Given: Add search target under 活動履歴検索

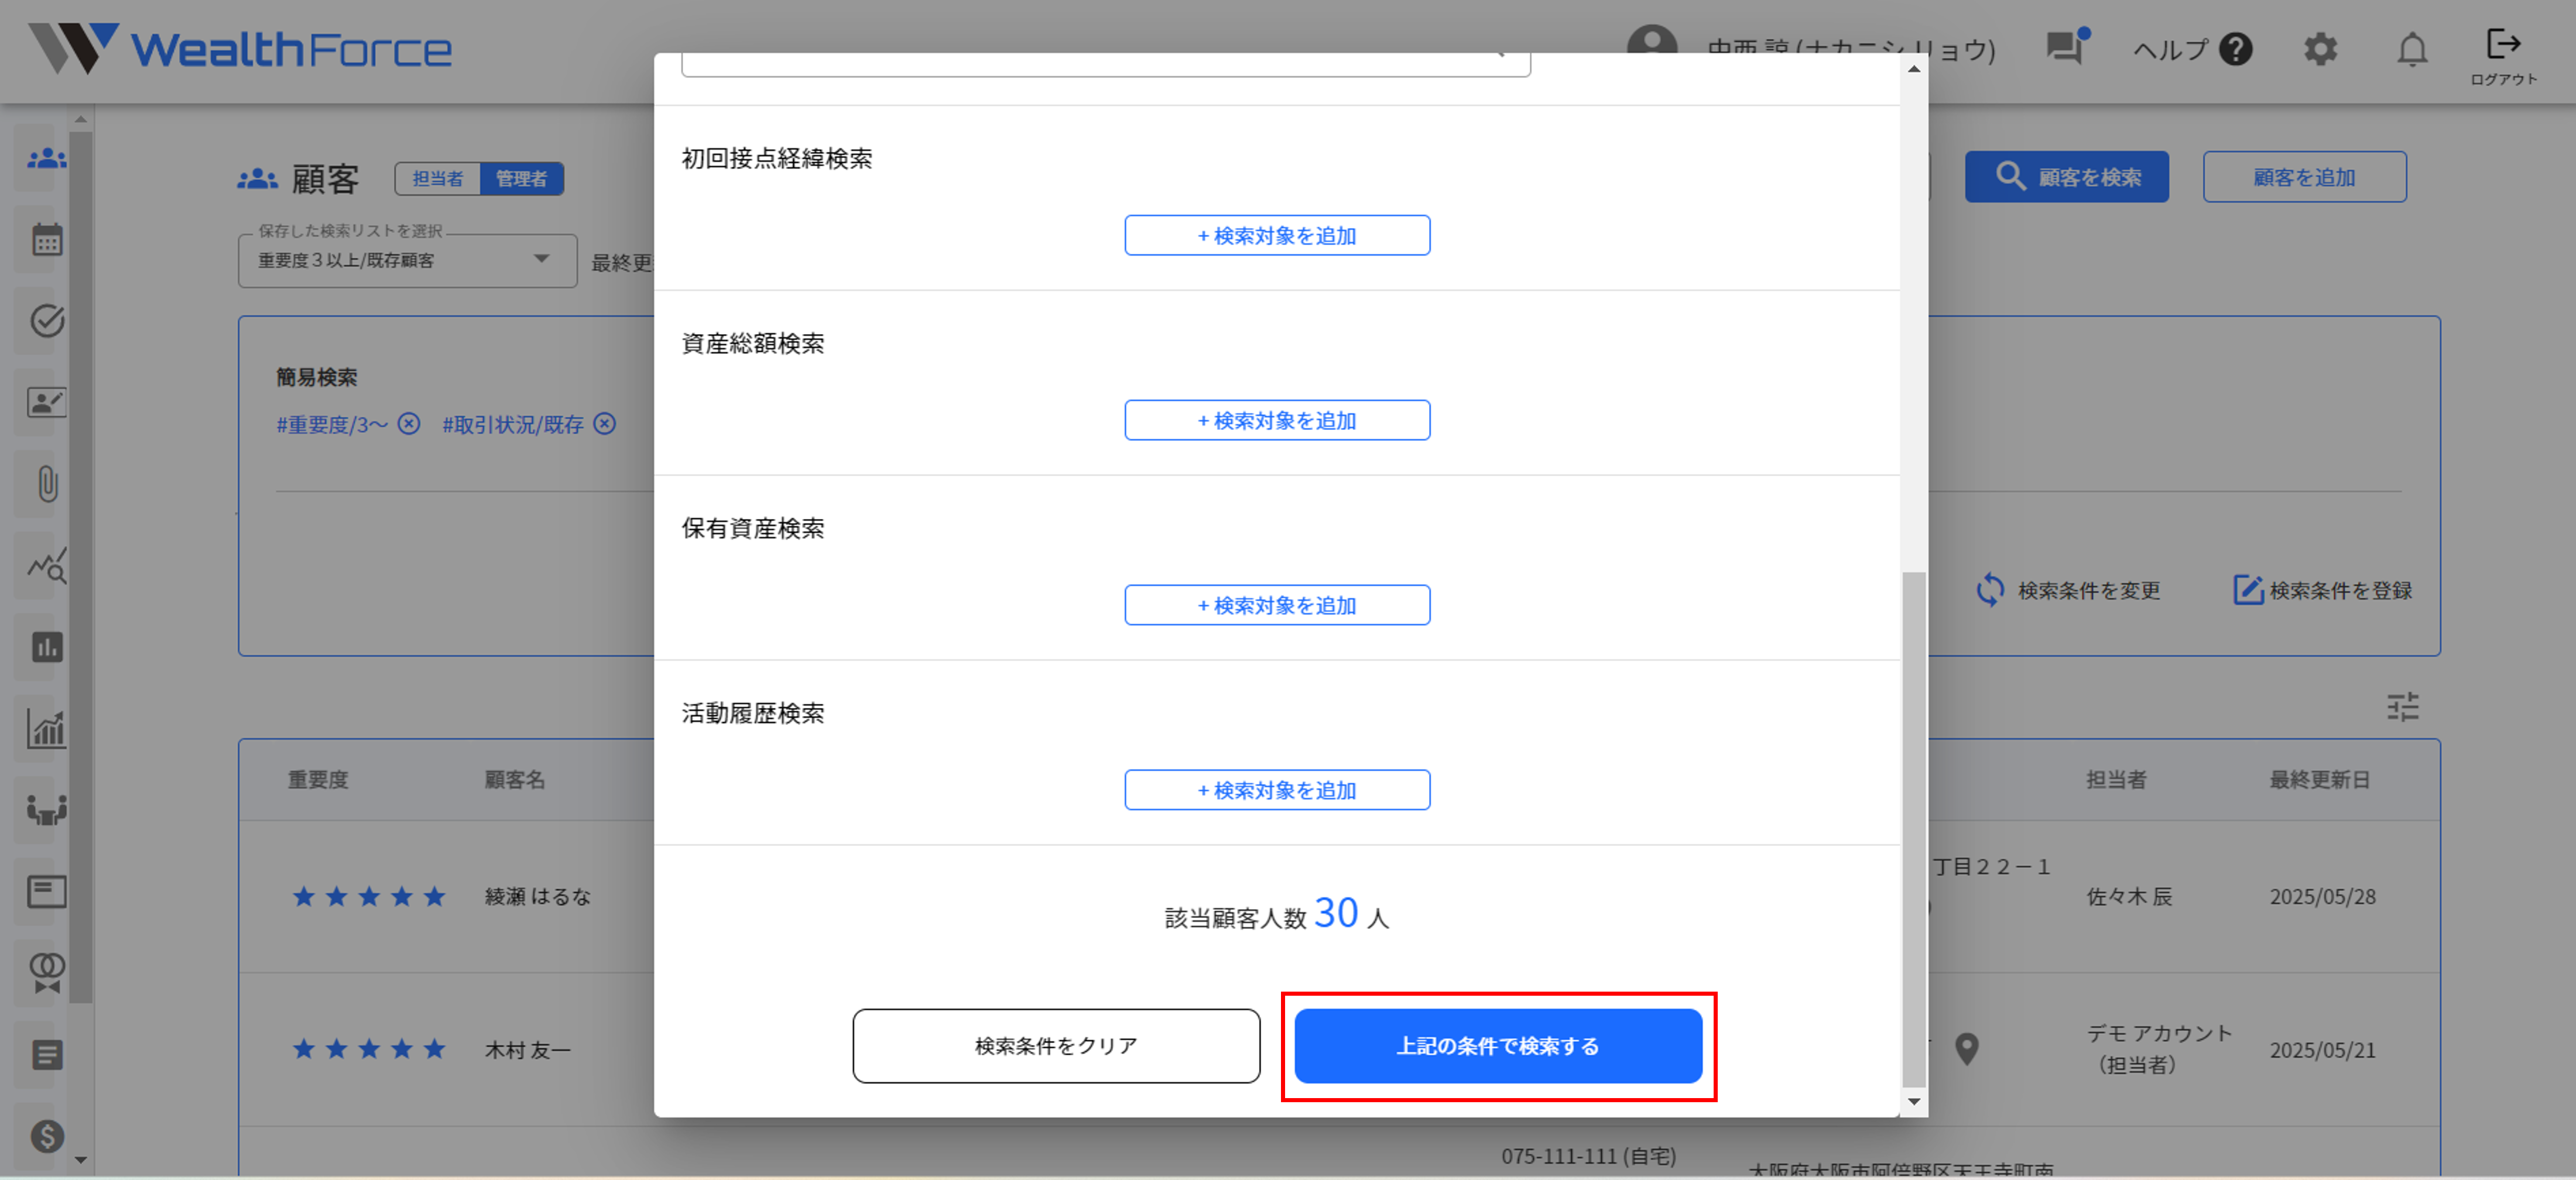Looking at the screenshot, I should pyautogui.click(x=1277, y=790).
